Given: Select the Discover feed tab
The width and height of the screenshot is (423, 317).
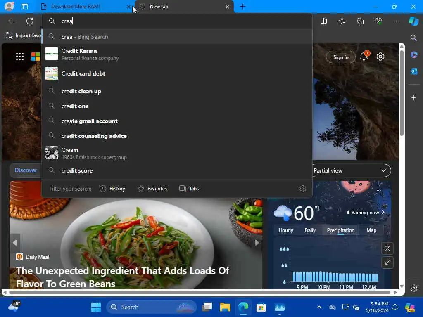Looking at the screenshot, I should tap(26, 170).
